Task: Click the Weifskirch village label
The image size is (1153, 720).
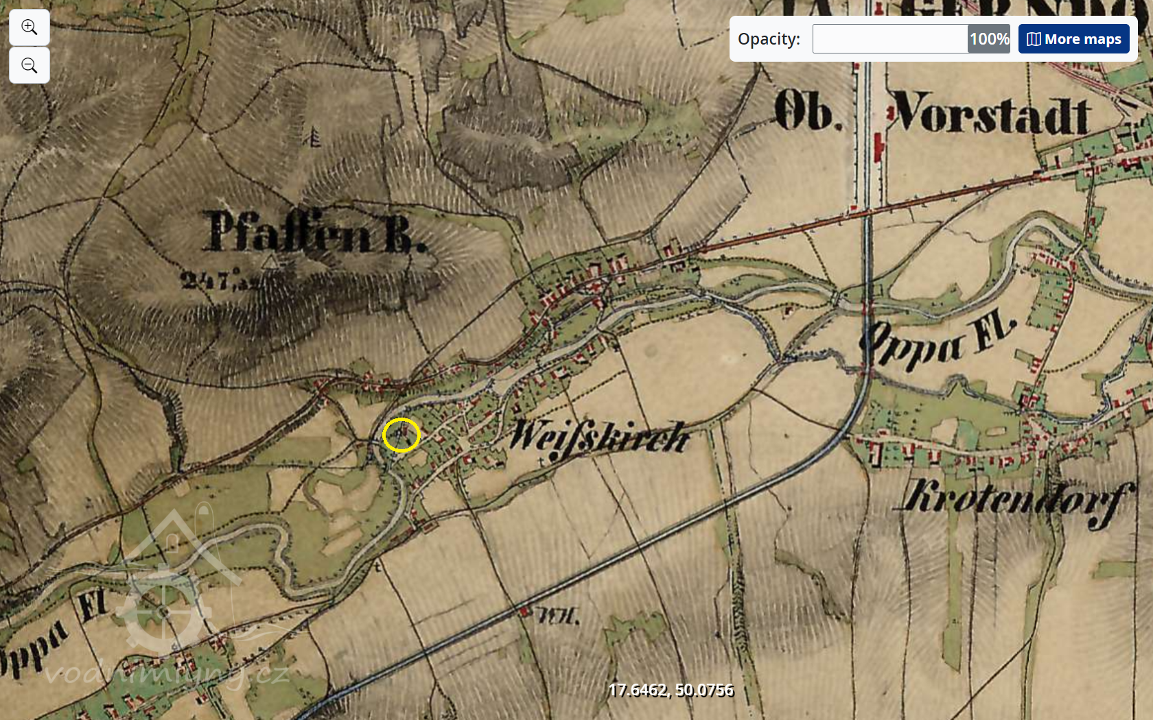Action: click(599, 437)
